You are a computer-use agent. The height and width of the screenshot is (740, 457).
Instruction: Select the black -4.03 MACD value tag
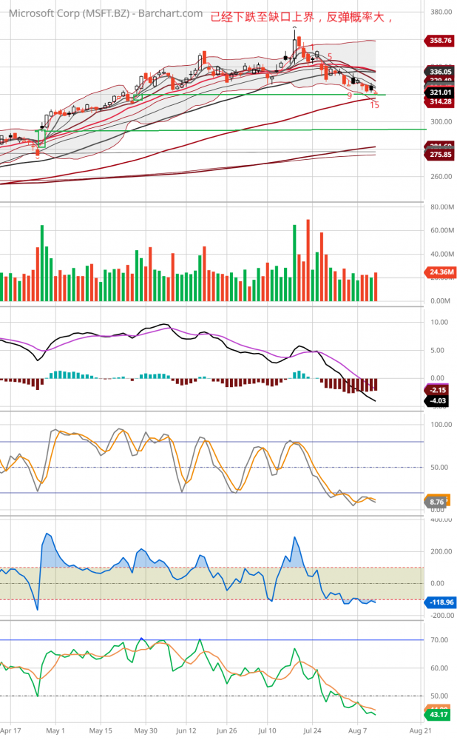click(440, 401)
